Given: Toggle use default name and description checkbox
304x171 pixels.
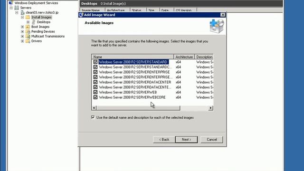Looking at the screenshot, I should tap(93, 117).
